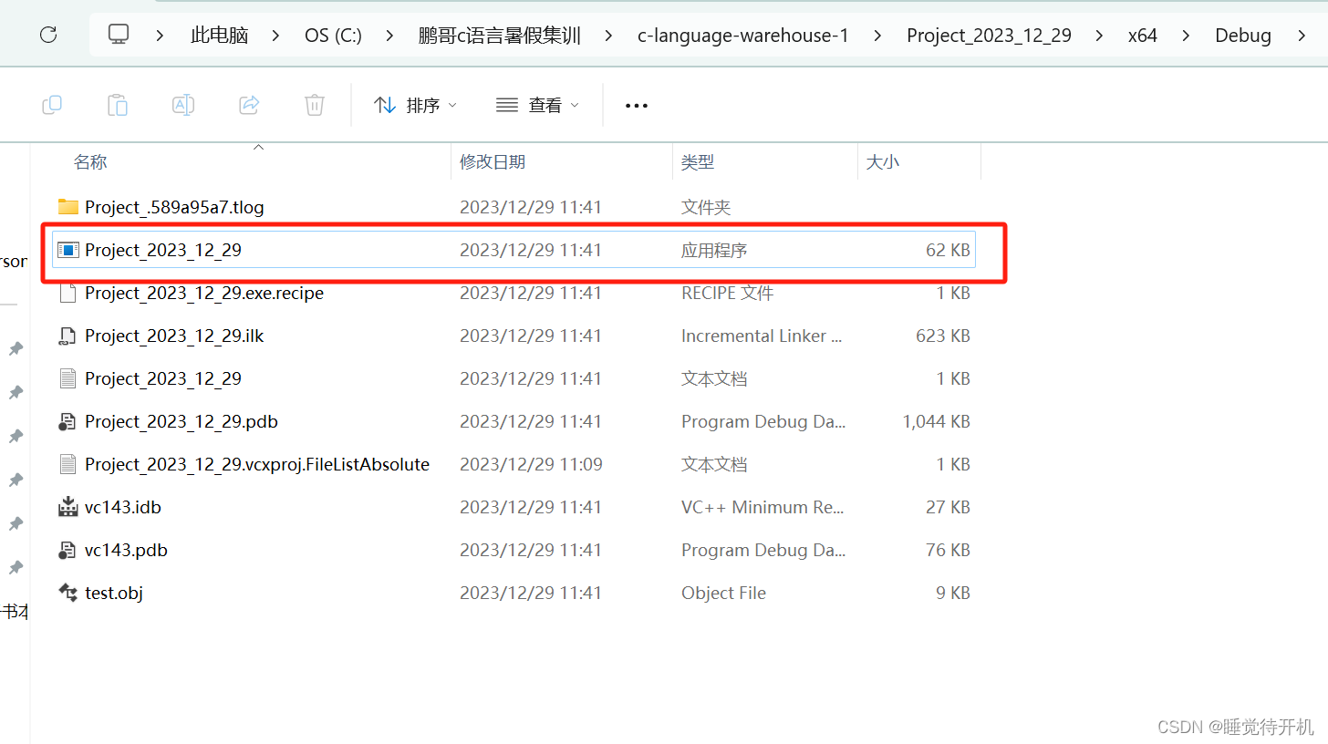1328x744 pixels.
Task: Click the 9 KB size cell
Action: [x=953, y=593]
